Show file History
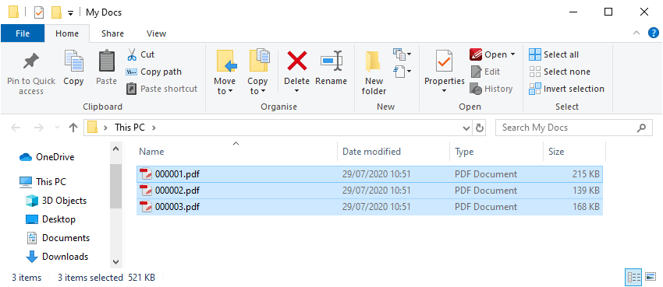 point(491,89)
